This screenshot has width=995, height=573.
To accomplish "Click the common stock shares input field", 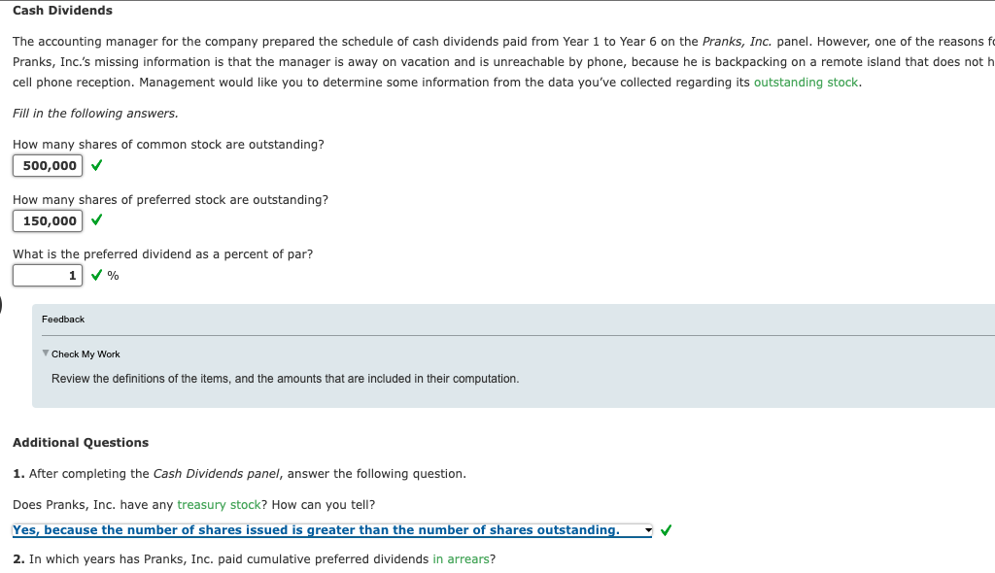I will click(47, 165).
